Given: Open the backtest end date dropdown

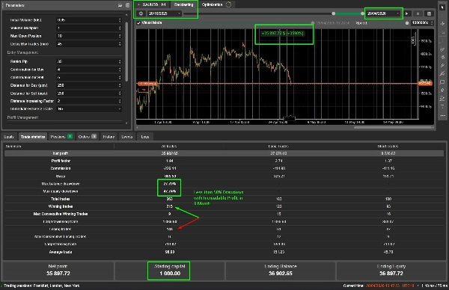Looking at the screenshot, I should pos(383,13).
